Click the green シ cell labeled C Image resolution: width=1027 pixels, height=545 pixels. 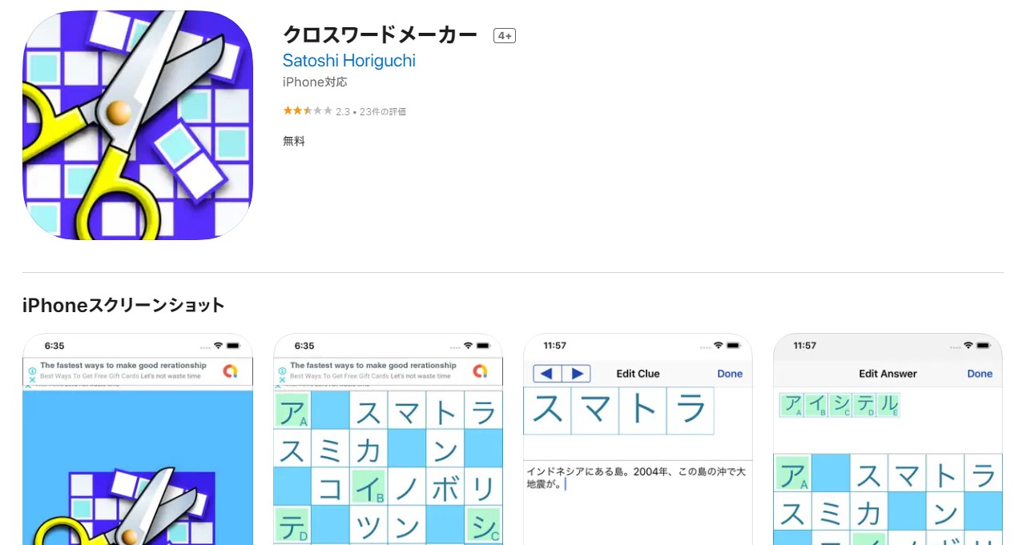(484, 525)
